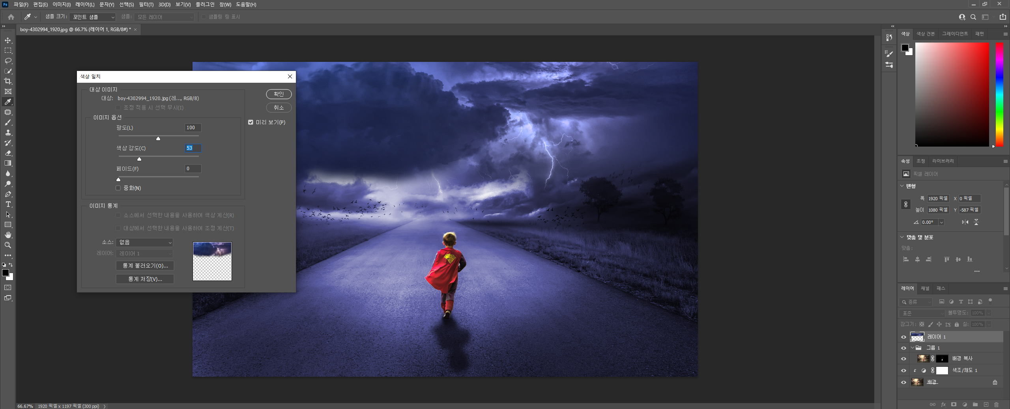
Task: Click the lock all padlock icon
Action: click(x=957, y=324)
